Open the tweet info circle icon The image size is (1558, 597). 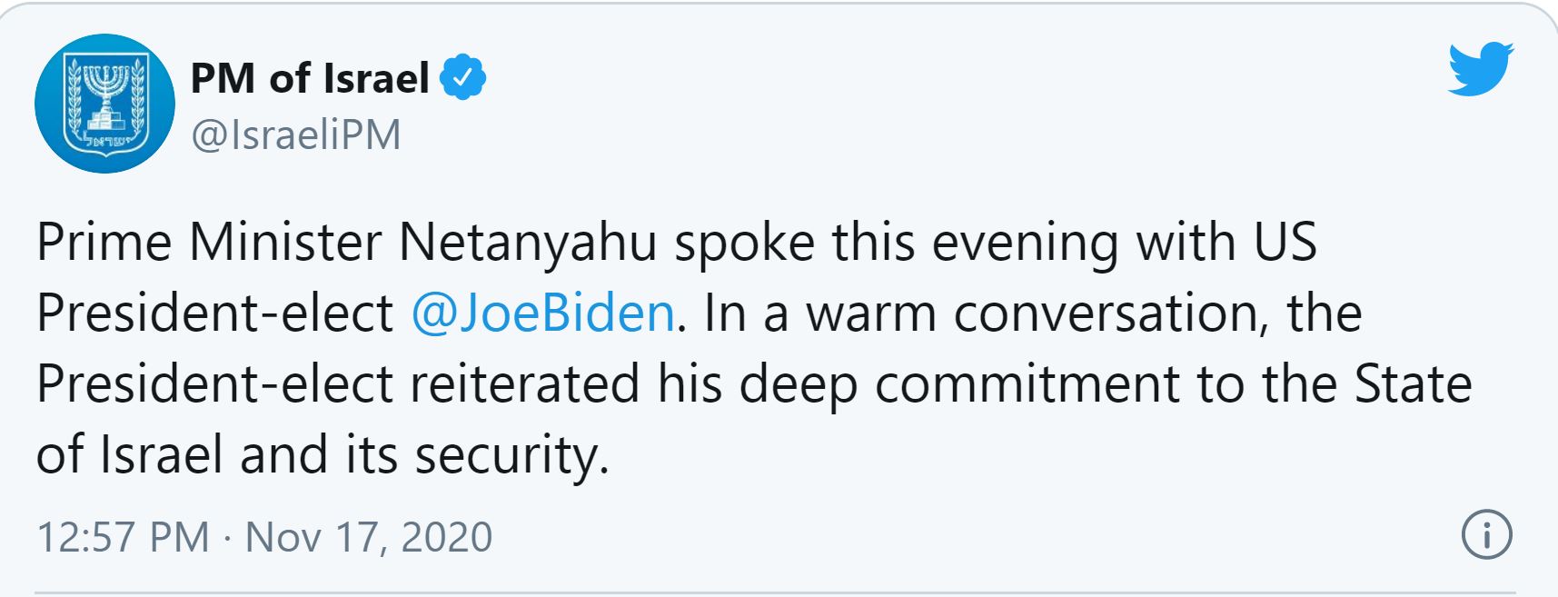point(1487,535)
